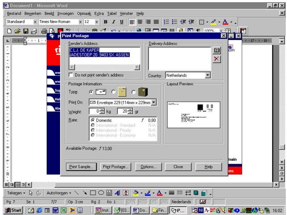Open the Opmaak menu

click(84, 14)
